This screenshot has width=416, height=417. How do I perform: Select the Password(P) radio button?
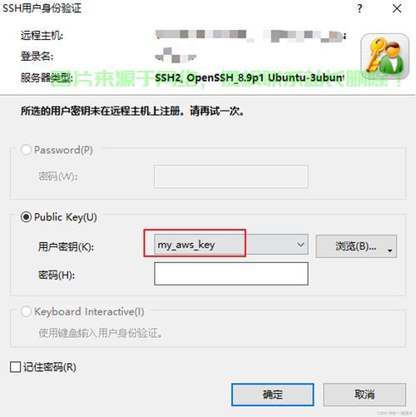26,150
